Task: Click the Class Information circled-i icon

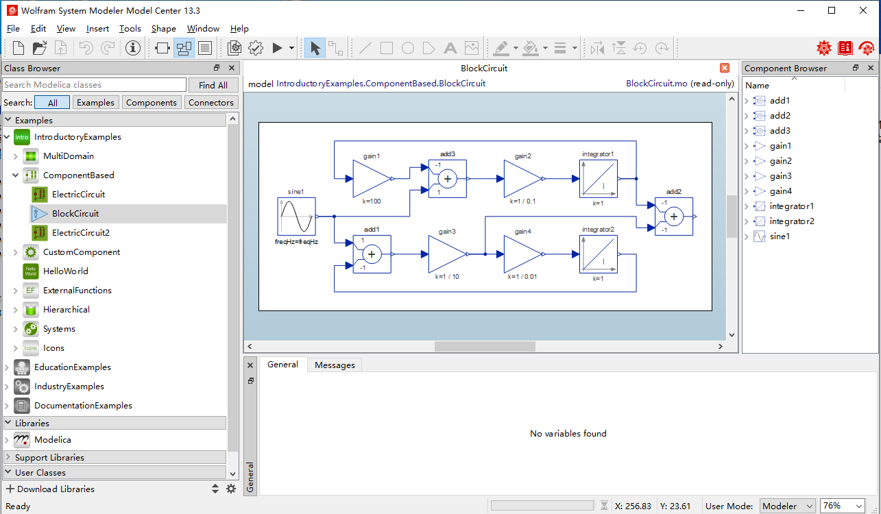Action: (x=133, y=48)
